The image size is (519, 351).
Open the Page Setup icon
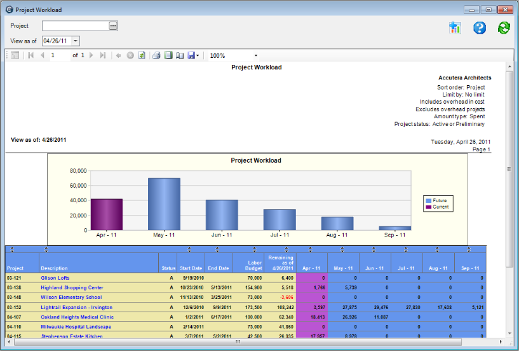click(180, 55)
